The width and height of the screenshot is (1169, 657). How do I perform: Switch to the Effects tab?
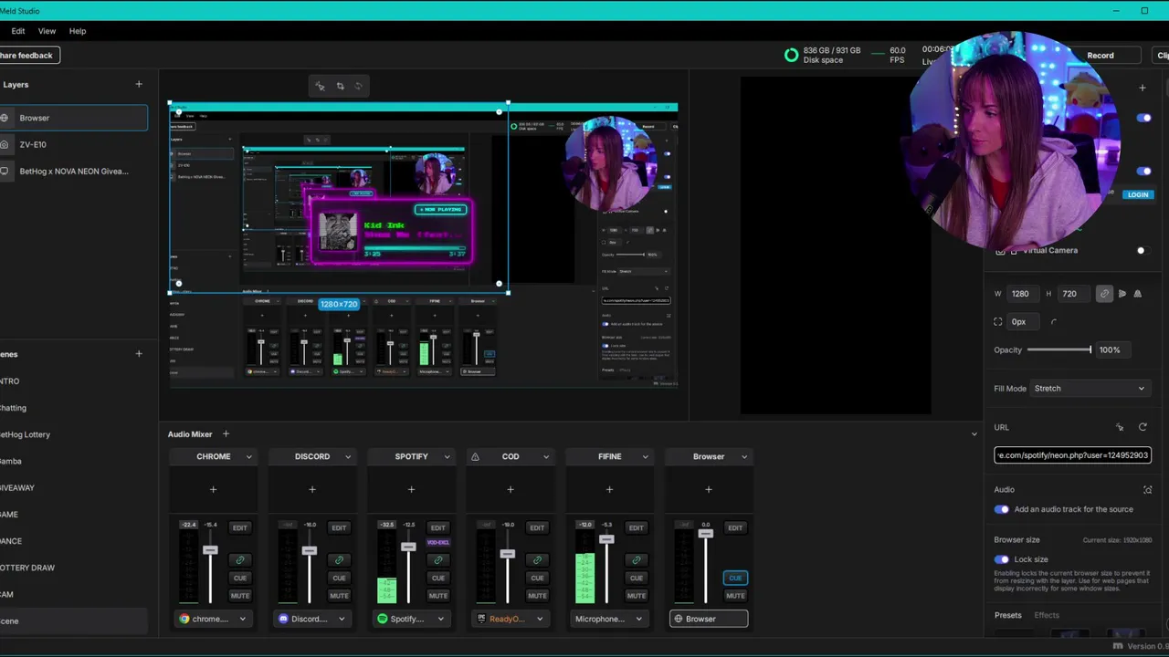pyautogui.click(x=1047, y=615)
